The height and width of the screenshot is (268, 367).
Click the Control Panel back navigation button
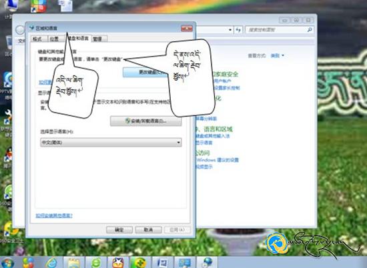click(x=20, y=30)
